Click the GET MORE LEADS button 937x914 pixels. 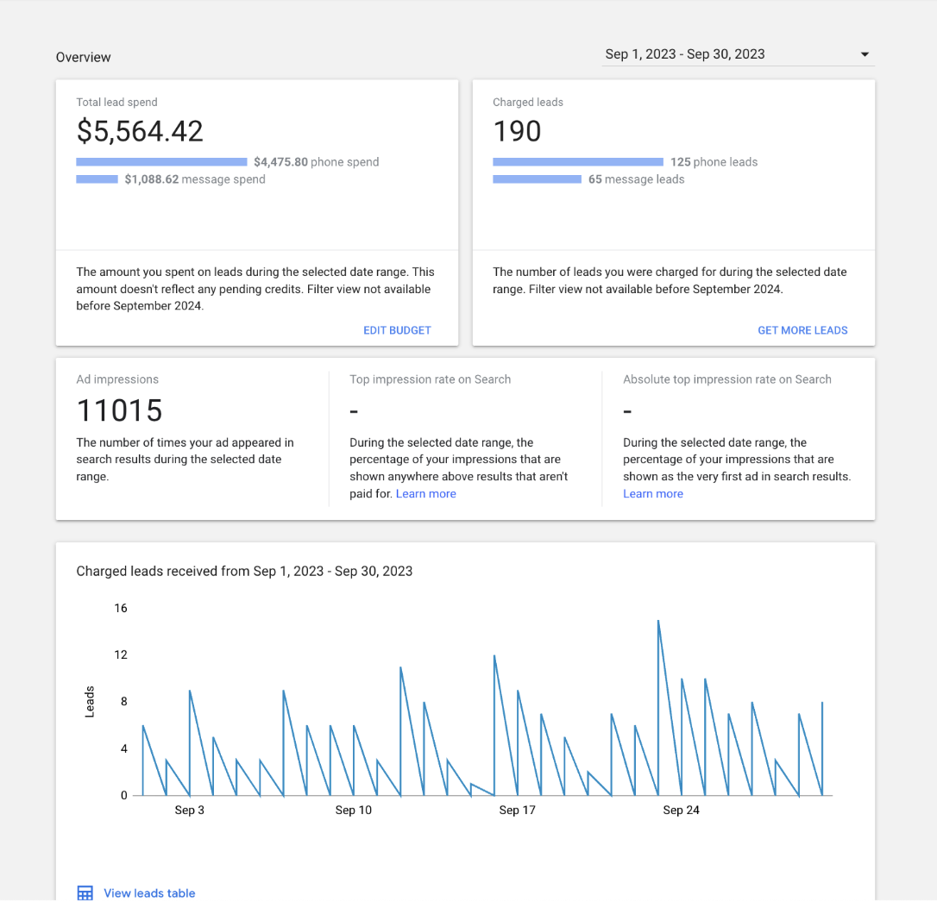802,330
